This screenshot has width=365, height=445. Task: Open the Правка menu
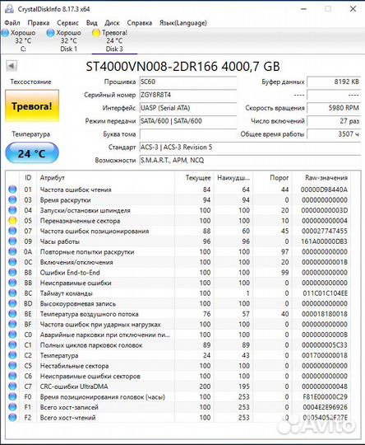coord(39,23)
